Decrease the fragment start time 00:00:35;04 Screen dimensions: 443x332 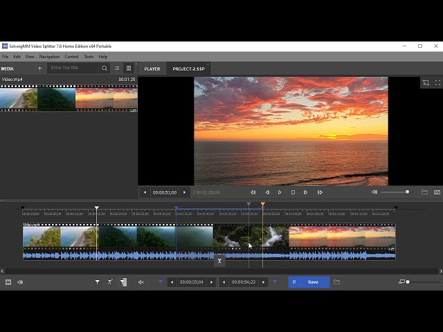[x=172, y=282]
